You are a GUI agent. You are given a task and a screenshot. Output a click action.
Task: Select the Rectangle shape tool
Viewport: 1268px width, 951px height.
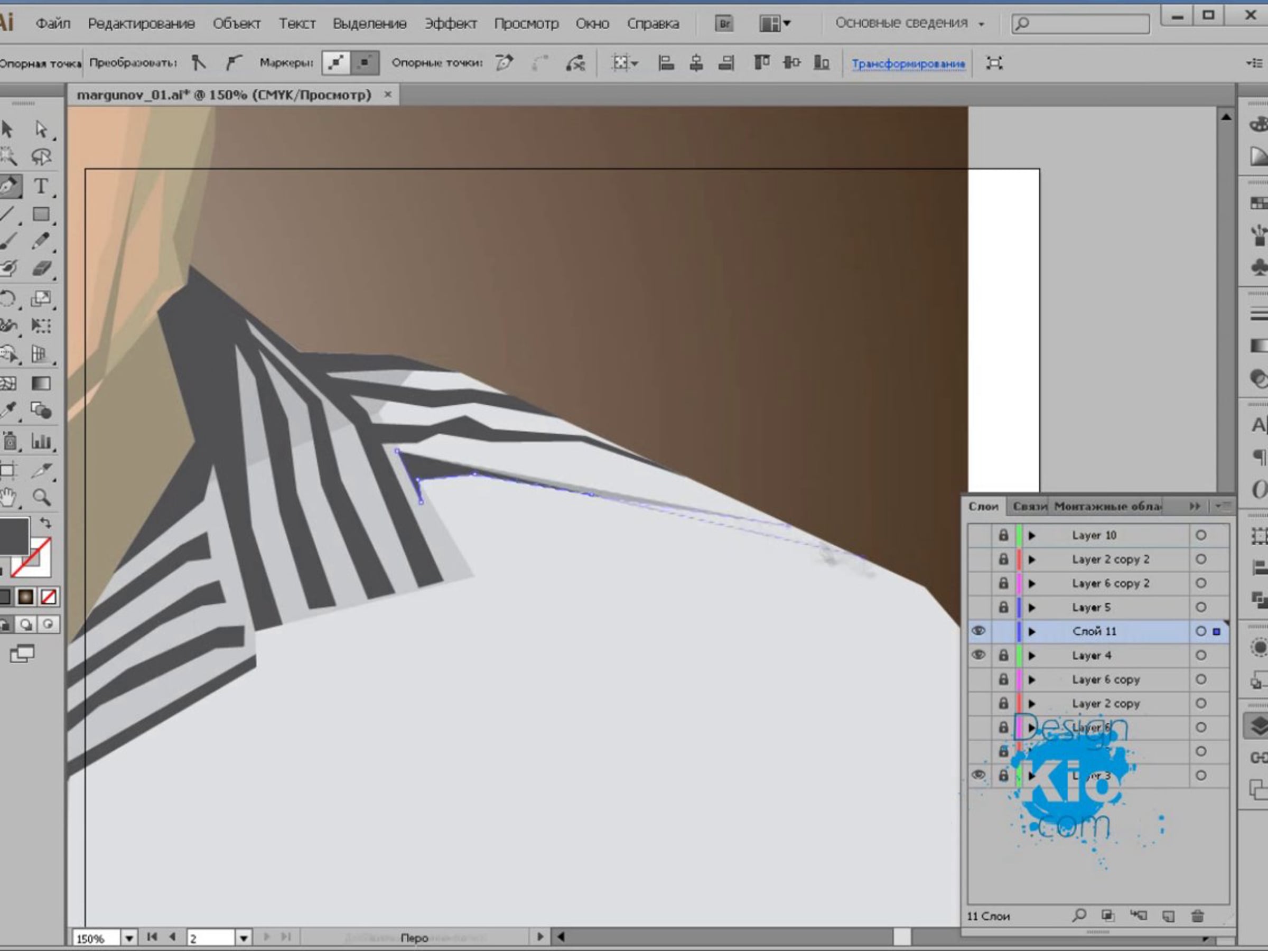[x=41, y=214]
